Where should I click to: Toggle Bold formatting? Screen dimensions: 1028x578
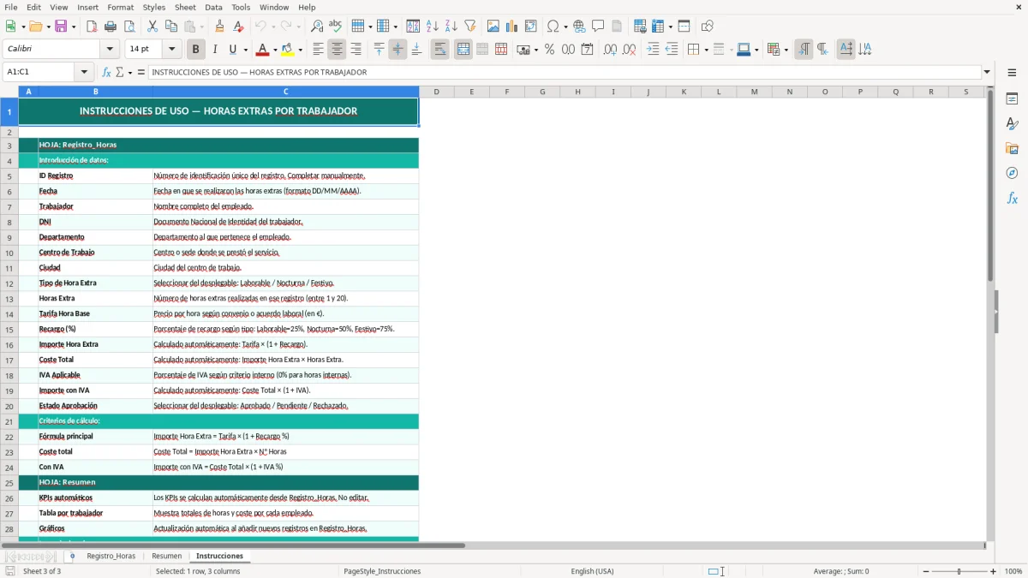195,50
